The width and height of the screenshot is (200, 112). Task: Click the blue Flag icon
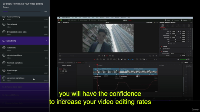tap(128, 59)
